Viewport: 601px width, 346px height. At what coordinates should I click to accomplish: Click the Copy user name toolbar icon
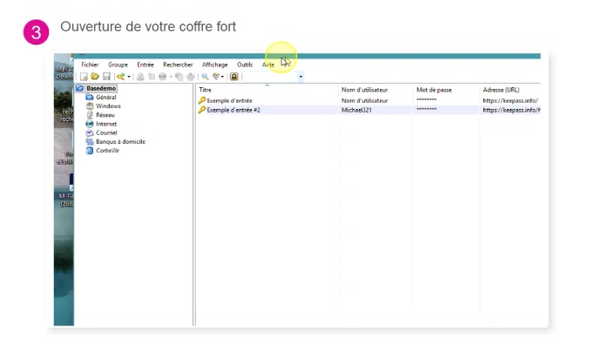tap(140, 77)
